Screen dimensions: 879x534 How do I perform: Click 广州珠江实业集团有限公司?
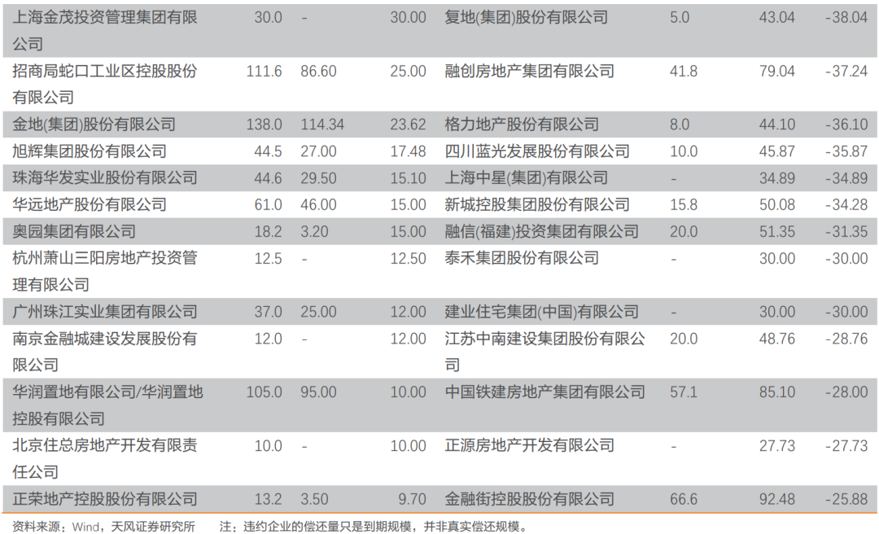pos(105,312)
